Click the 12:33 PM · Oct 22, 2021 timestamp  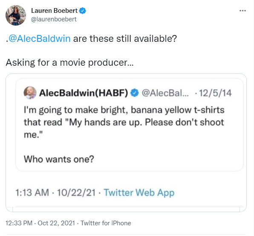(x=40, y=223)
